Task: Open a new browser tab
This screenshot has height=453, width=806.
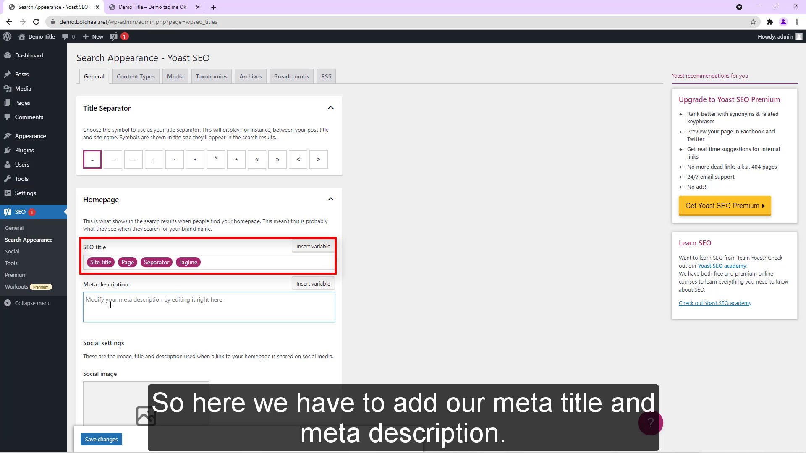Action: tap(214, 7)
